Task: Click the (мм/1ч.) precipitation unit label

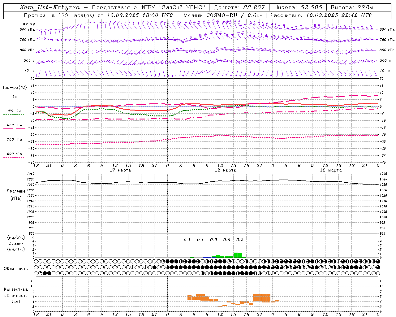Action: [16, 249]
